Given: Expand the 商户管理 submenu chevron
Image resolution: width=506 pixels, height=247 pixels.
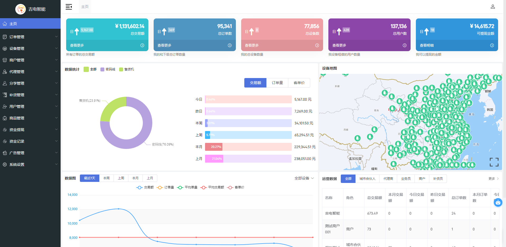Looking at the screenshot, I should click(56, 60).
